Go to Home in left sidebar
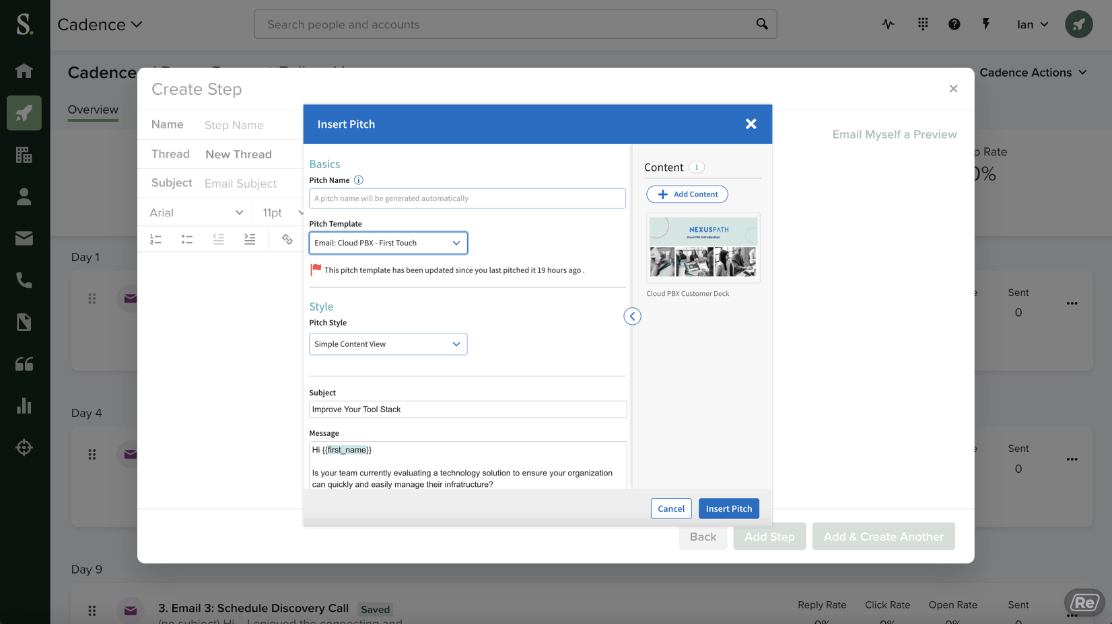Viewport: 1112px width, 624px height. click(x=24, y=71)
